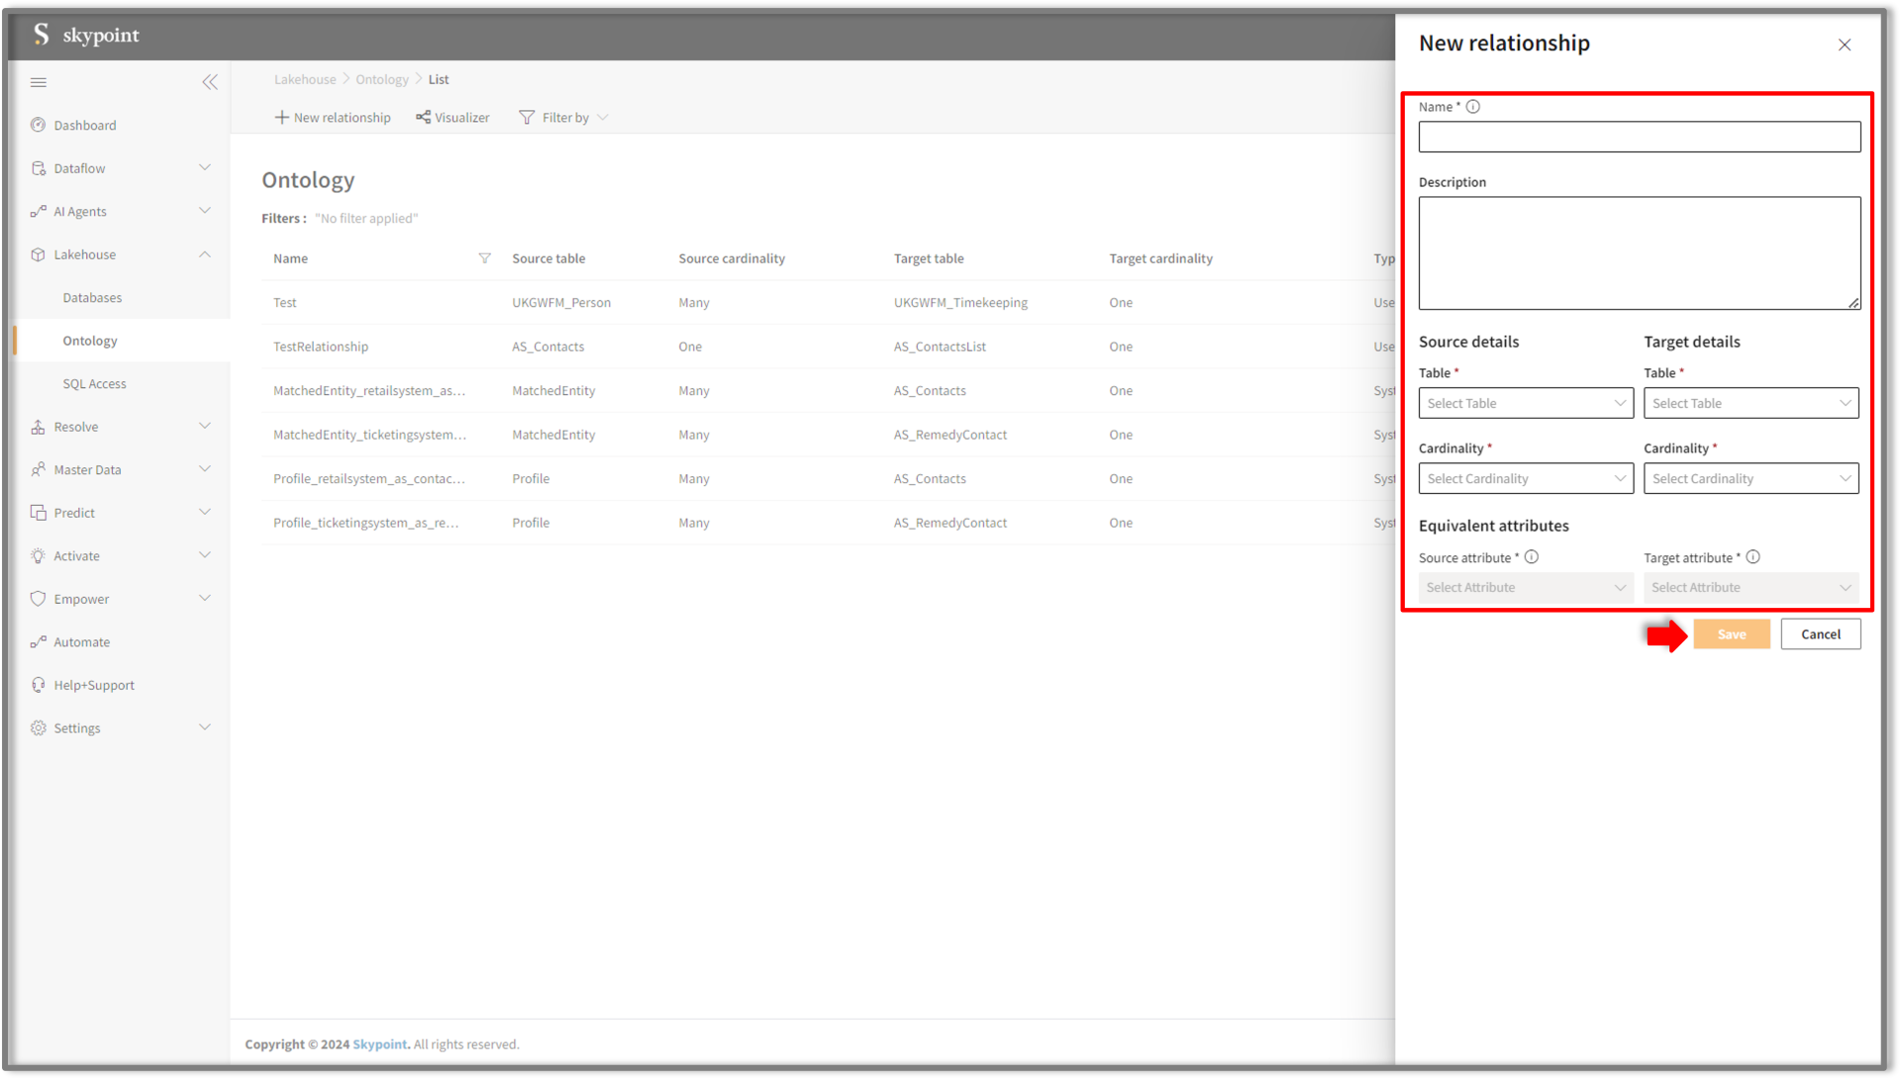Image resolution: width=1901 pixels, height=1079 pixels.
Task: Open the Source details Table dropdown
Action: pos(1526,403)
